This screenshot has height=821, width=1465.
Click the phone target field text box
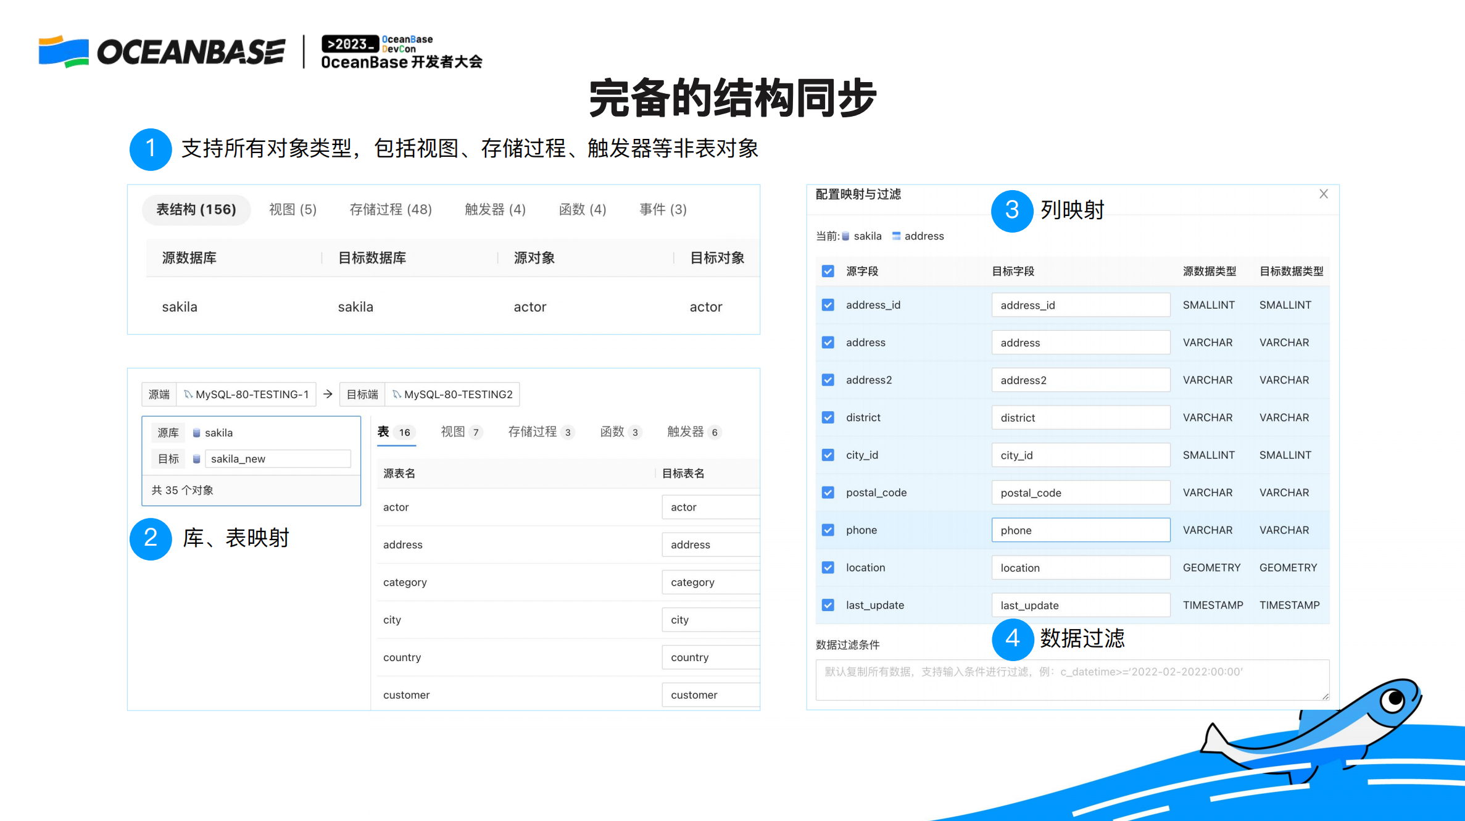(x=1081, y=530)
